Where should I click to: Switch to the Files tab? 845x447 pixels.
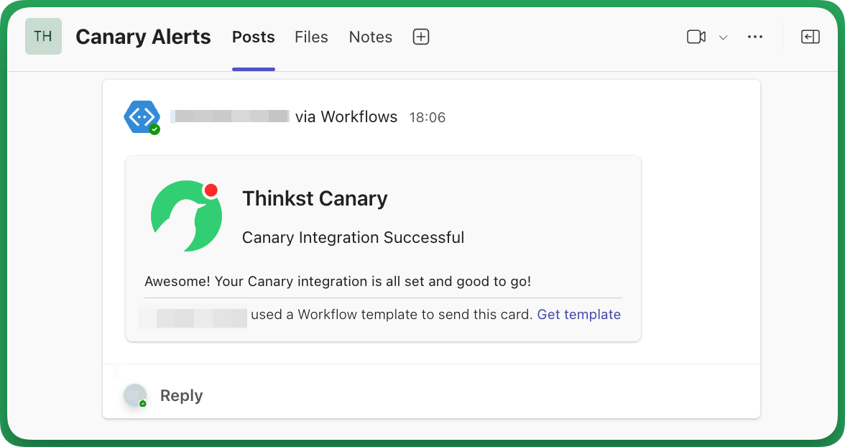pyautogui.click(x=311, y=37)
